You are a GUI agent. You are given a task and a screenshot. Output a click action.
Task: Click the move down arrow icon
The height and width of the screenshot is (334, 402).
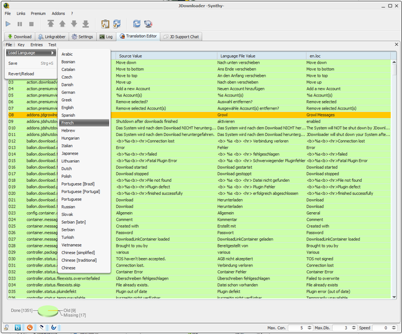[74, 24]
